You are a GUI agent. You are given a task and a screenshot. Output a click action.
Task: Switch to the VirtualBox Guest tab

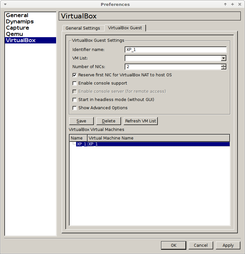[125, 28]
